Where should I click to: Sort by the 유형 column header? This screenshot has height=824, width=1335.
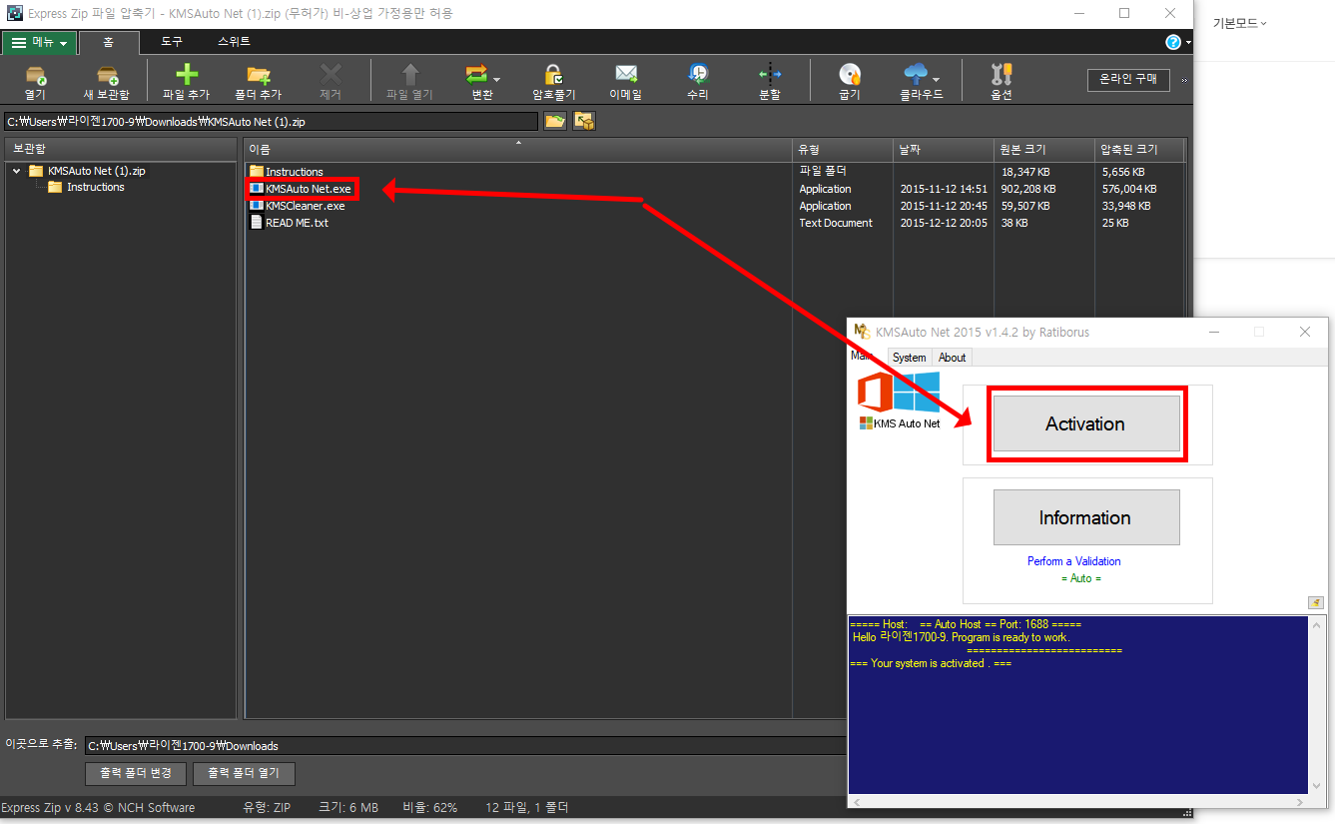coord(843,149)
